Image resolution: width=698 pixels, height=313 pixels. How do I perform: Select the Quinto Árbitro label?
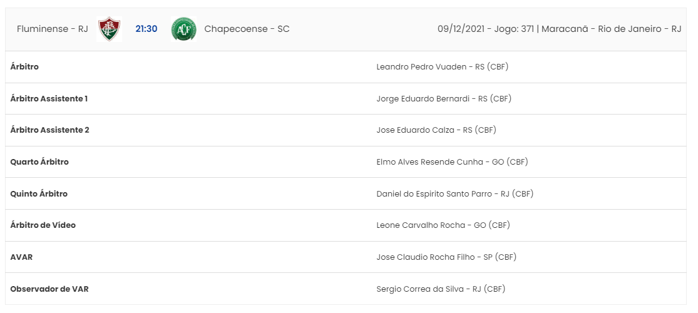pyautogui.click(x=39, y=193)
